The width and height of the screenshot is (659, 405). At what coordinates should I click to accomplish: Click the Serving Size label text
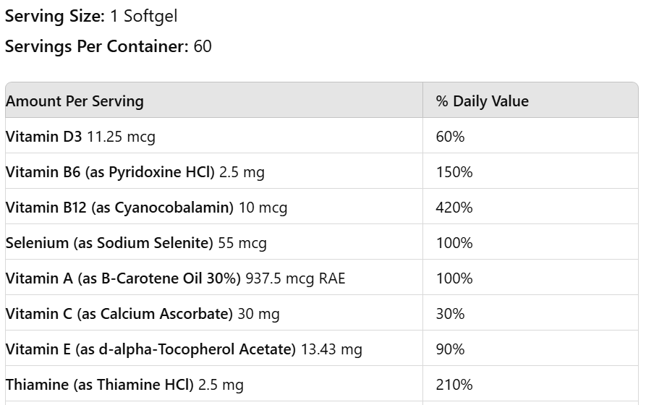pyautogui.click(x=55, y=16)
